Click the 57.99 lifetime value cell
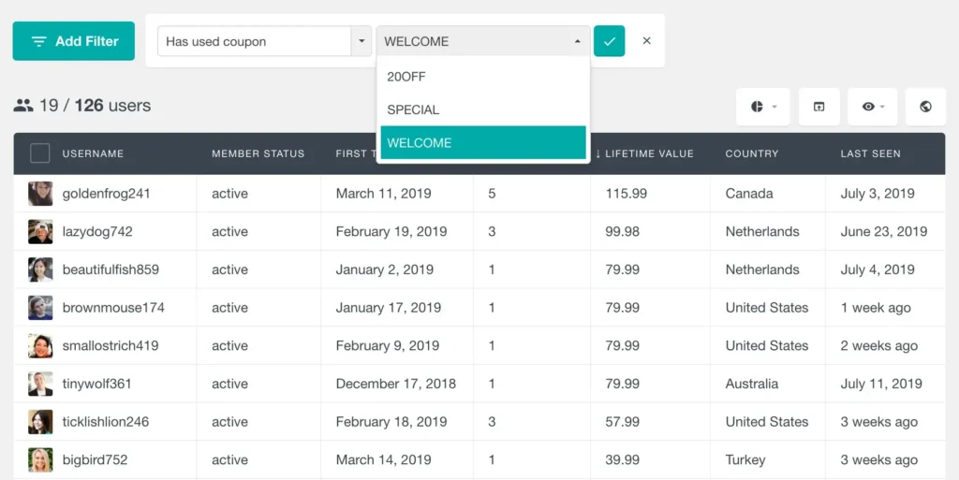 [x=623, y=422]
